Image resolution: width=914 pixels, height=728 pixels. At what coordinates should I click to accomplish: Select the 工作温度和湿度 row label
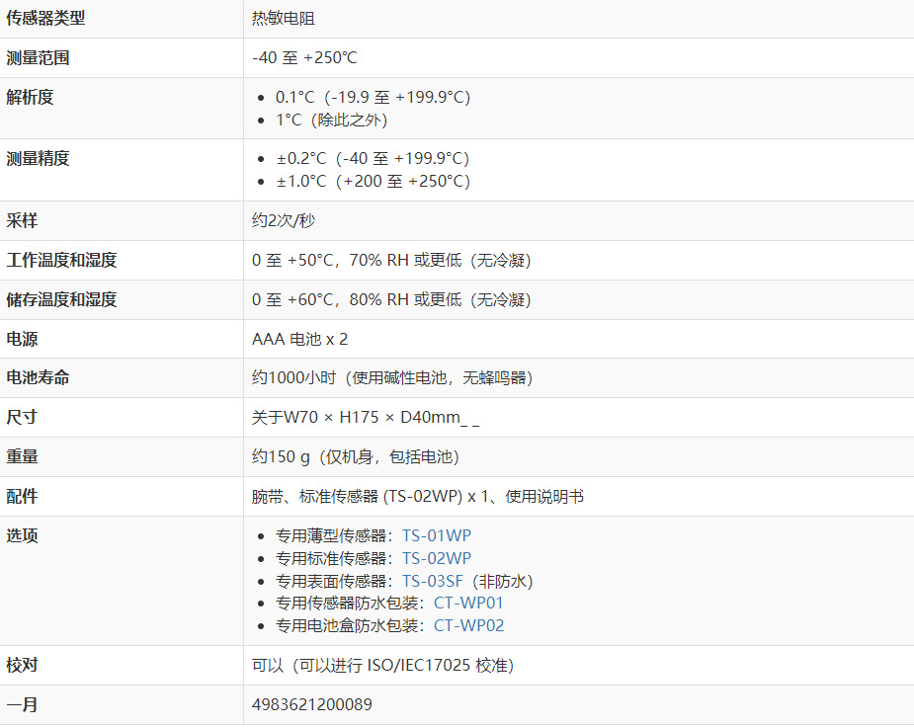62,260
